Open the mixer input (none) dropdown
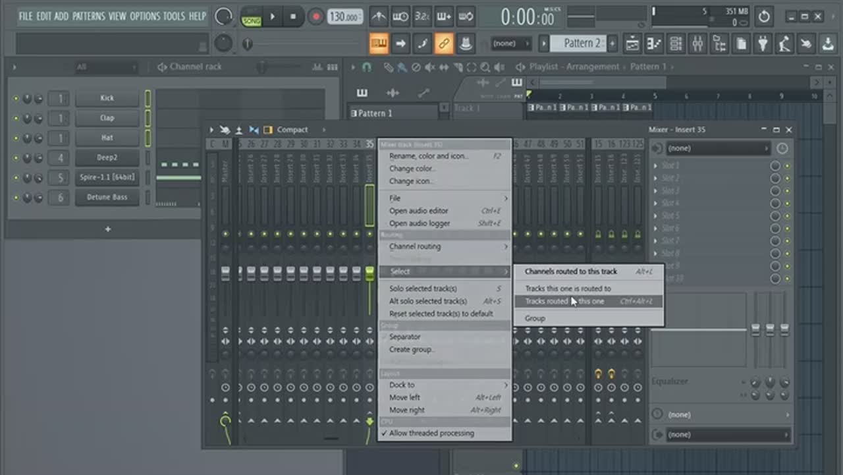This screenshot has width=843, height=475. pos(718,148)
